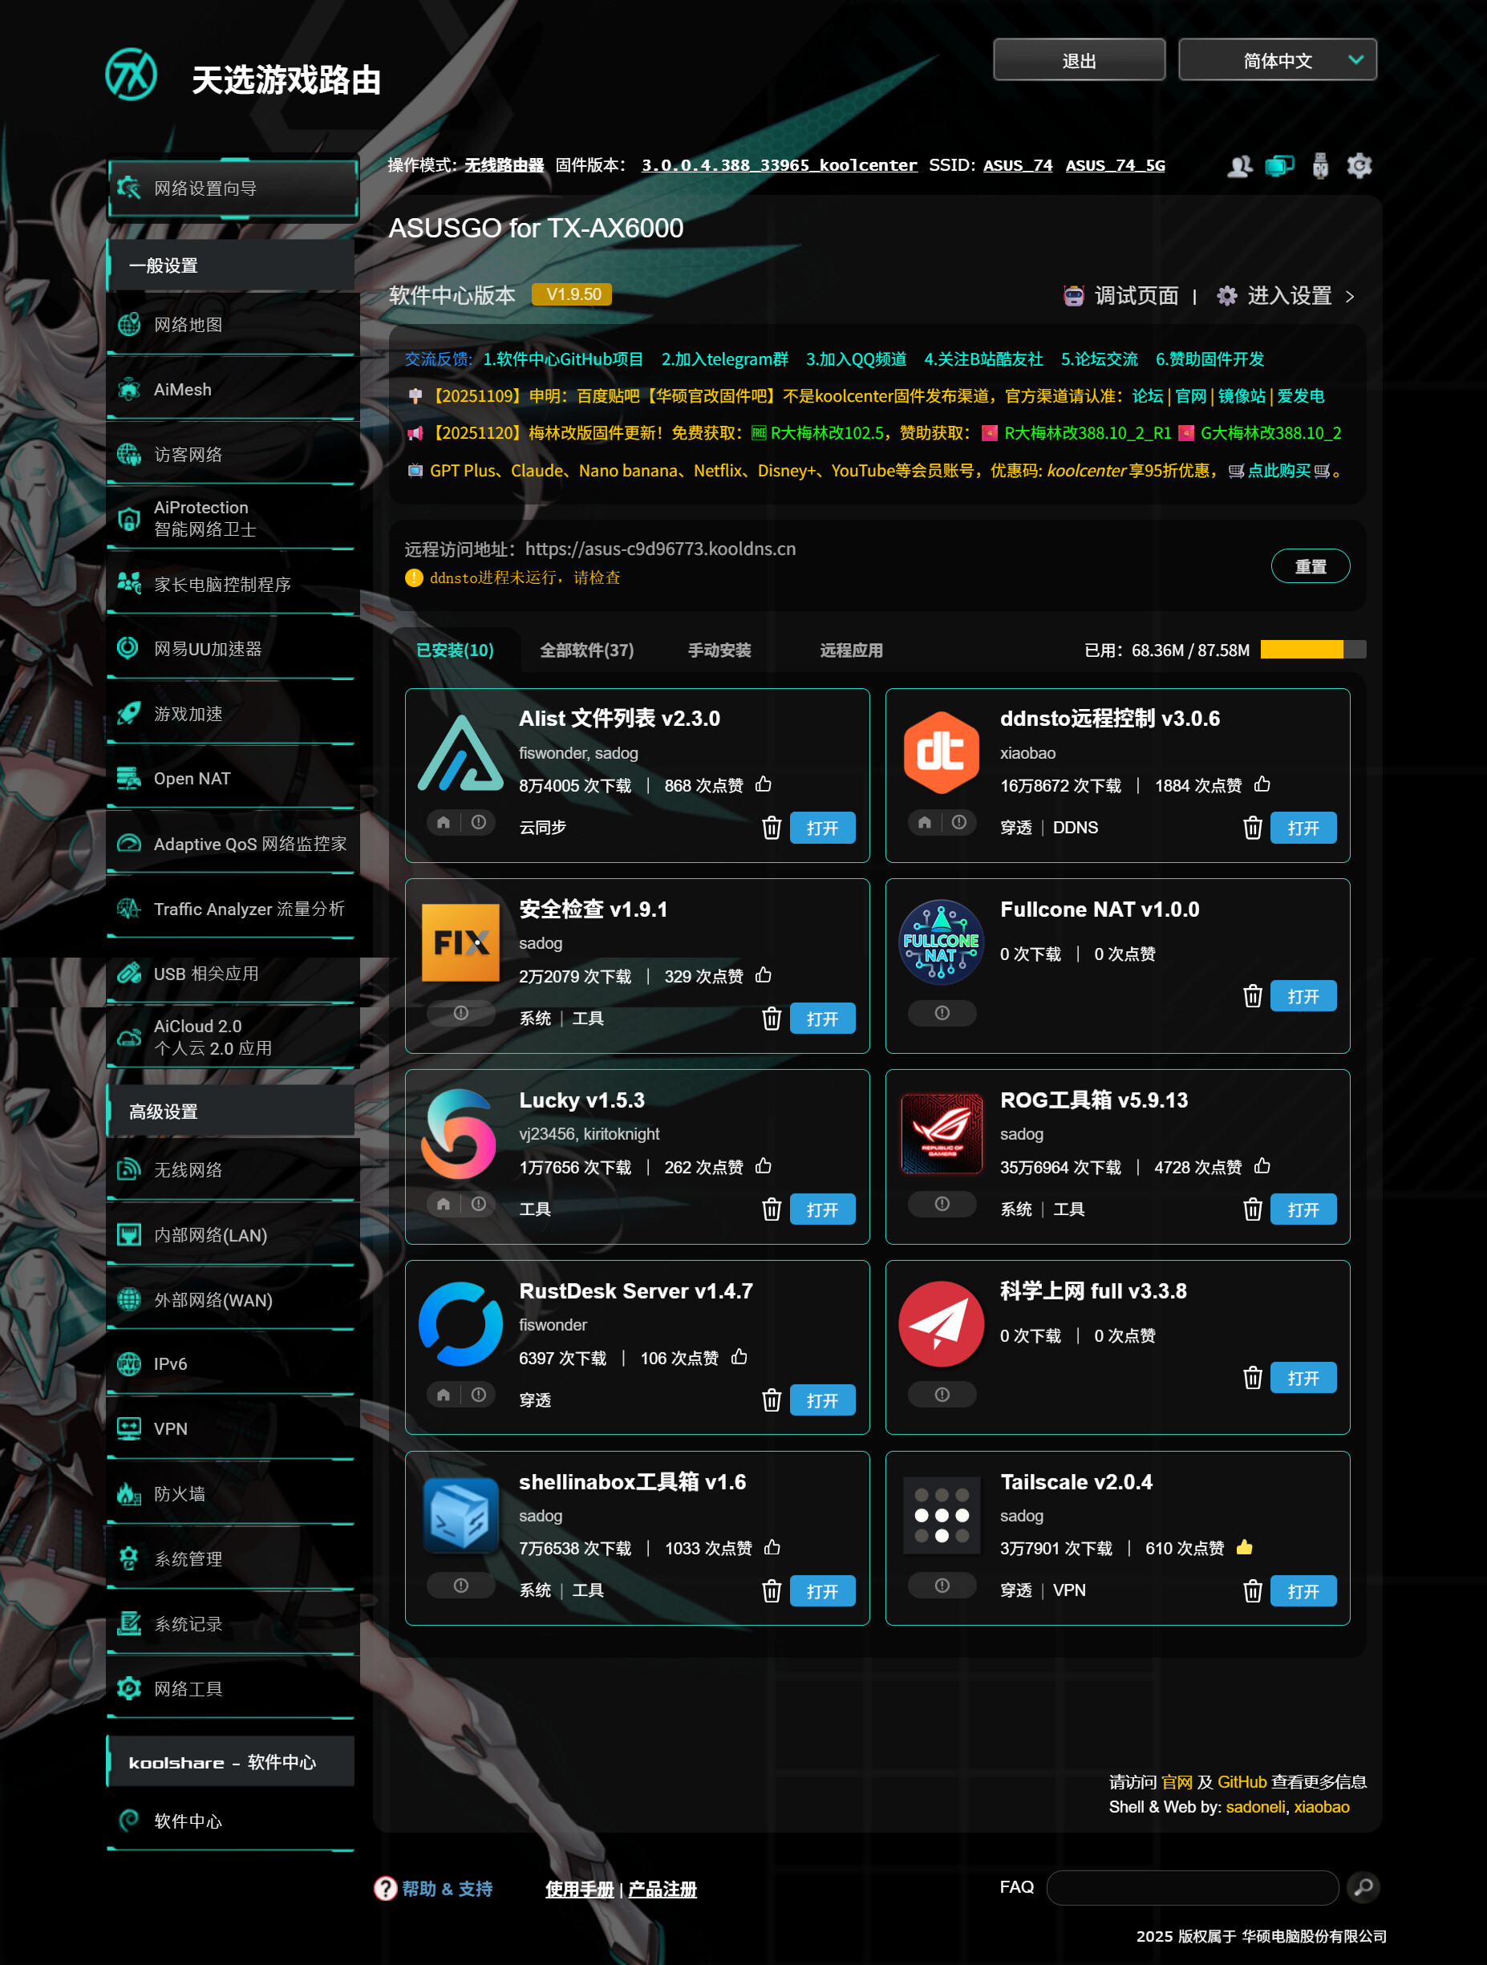
Task: Click the FAQ search magnifier icon
Action: (1363, 1887)
